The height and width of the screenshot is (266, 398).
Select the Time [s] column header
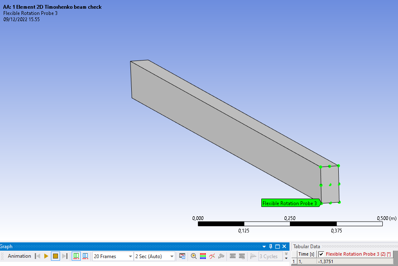click(306, 254)
